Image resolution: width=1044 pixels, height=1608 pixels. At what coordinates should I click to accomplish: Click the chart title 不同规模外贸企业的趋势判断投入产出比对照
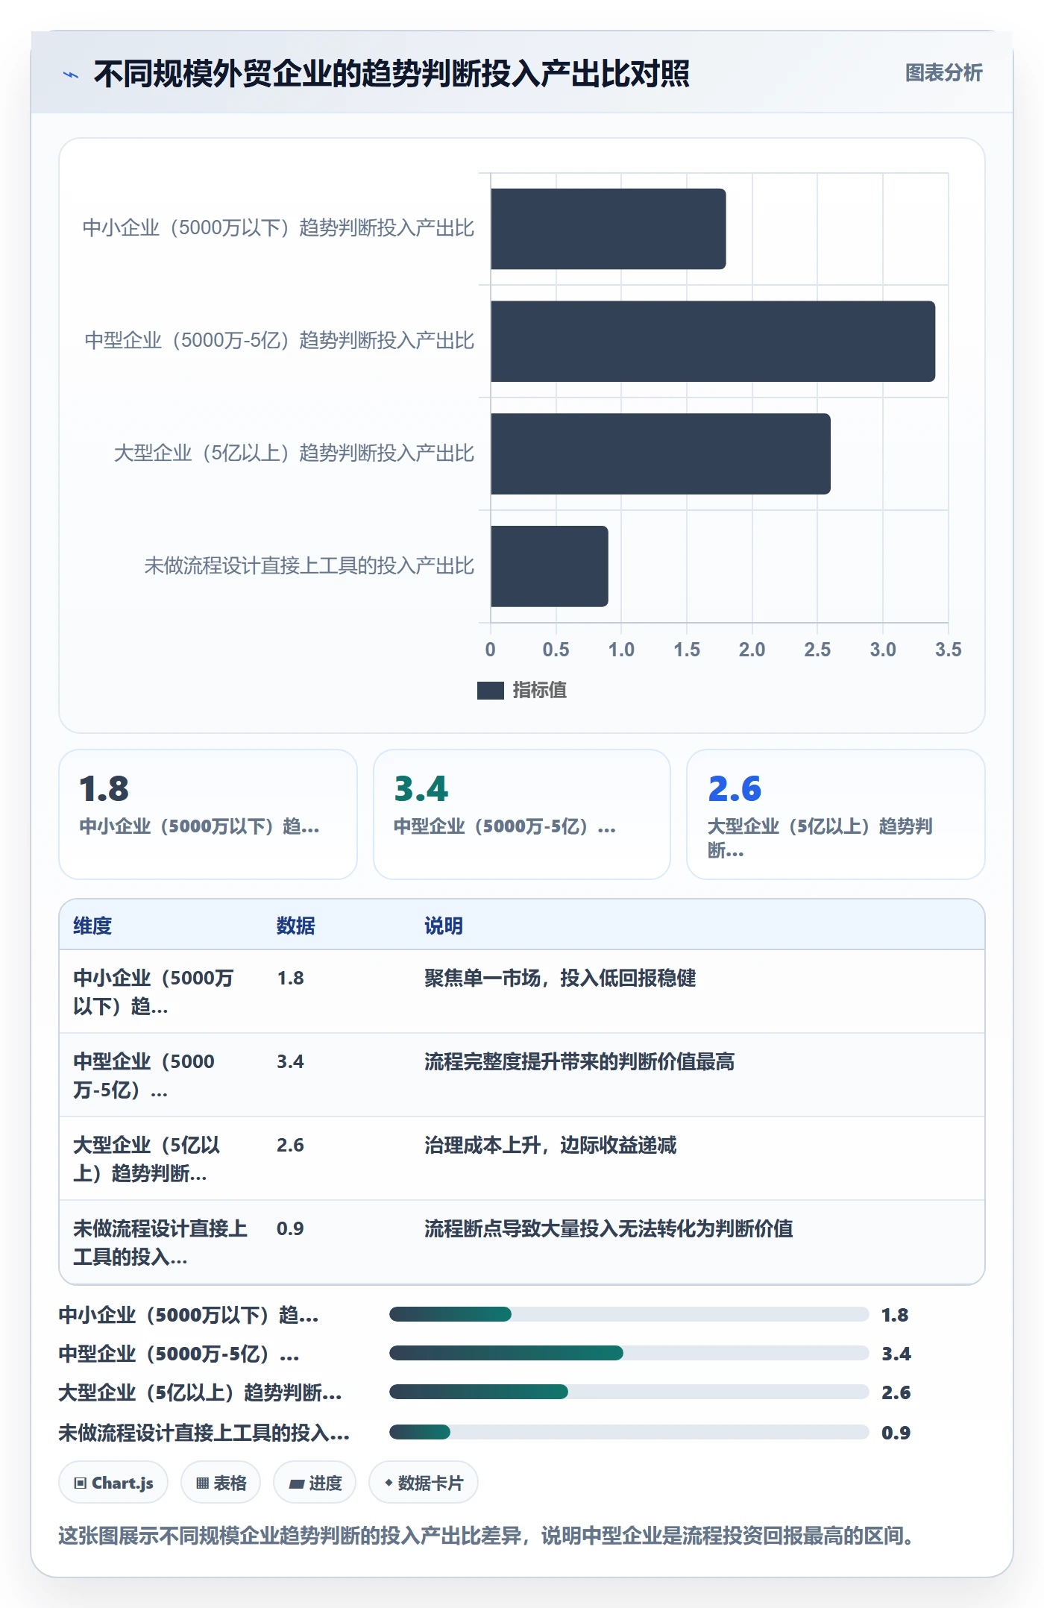point(391,74)
